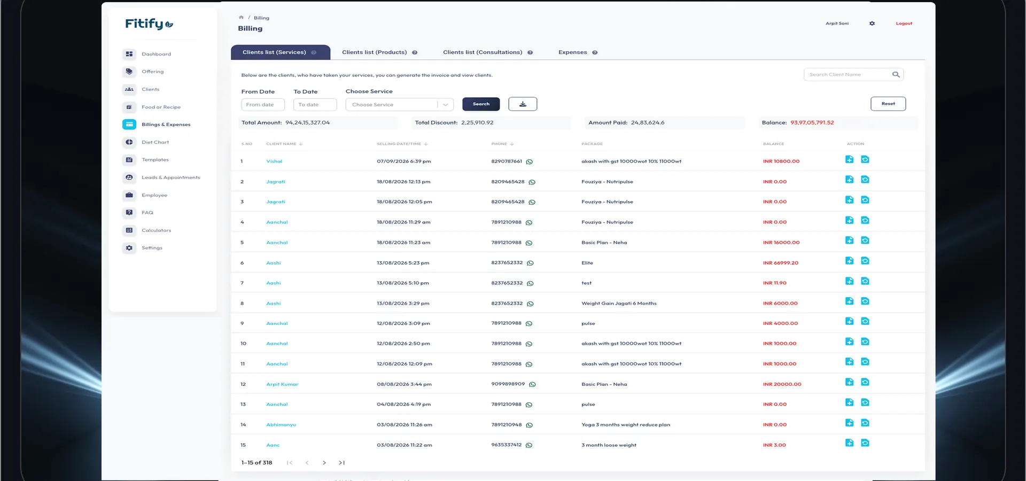Open client Arpit Kumar link
The image size is (1026, 481).
tap(282, 384)
